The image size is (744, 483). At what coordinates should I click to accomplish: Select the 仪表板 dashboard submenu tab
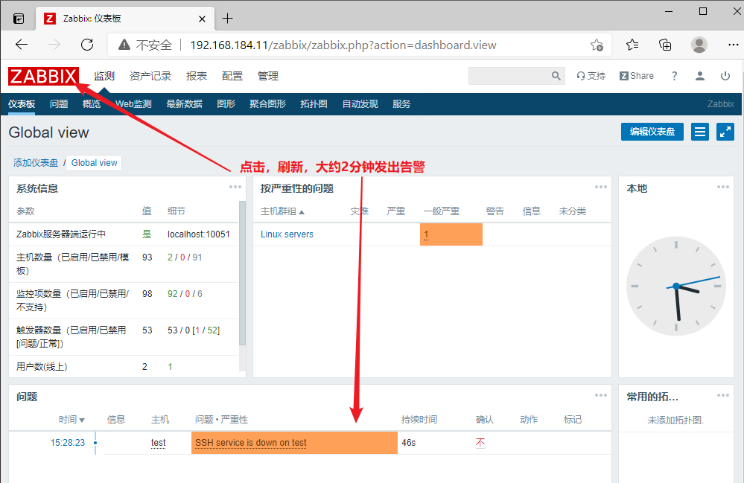22,103
